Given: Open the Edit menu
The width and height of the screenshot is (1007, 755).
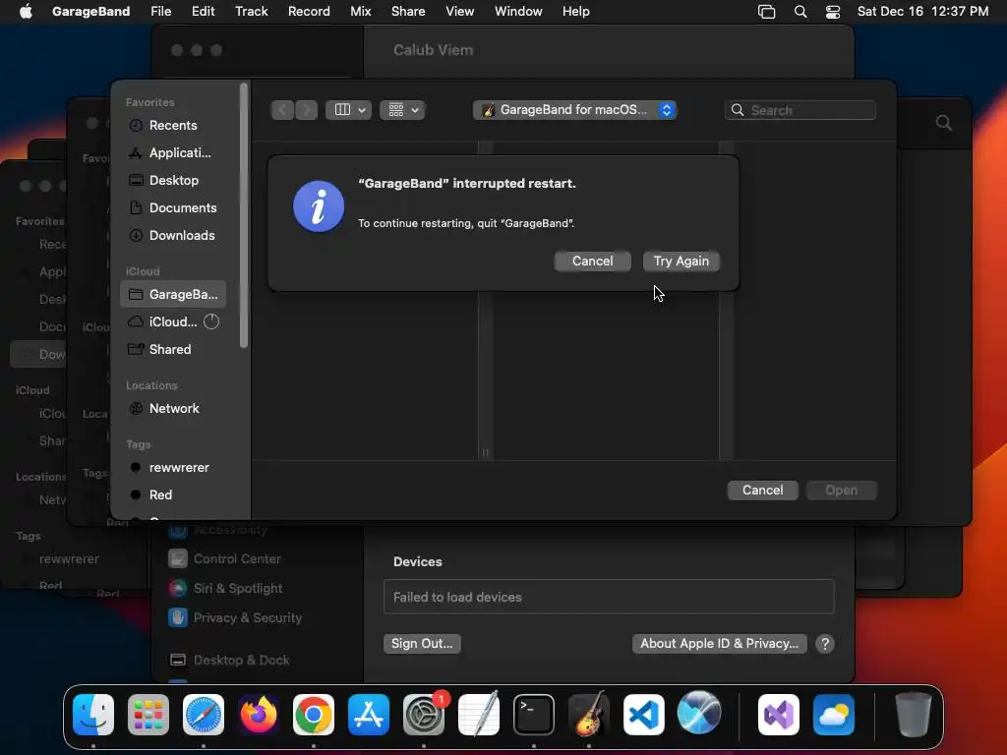Looking at the screenshot, I should click(203, 12).
